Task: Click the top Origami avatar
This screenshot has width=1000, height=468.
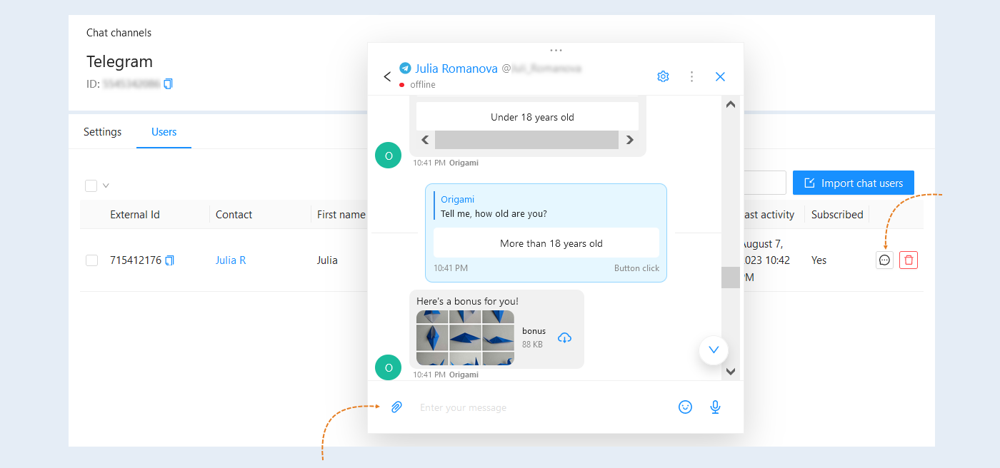Action: pos(389,156)
